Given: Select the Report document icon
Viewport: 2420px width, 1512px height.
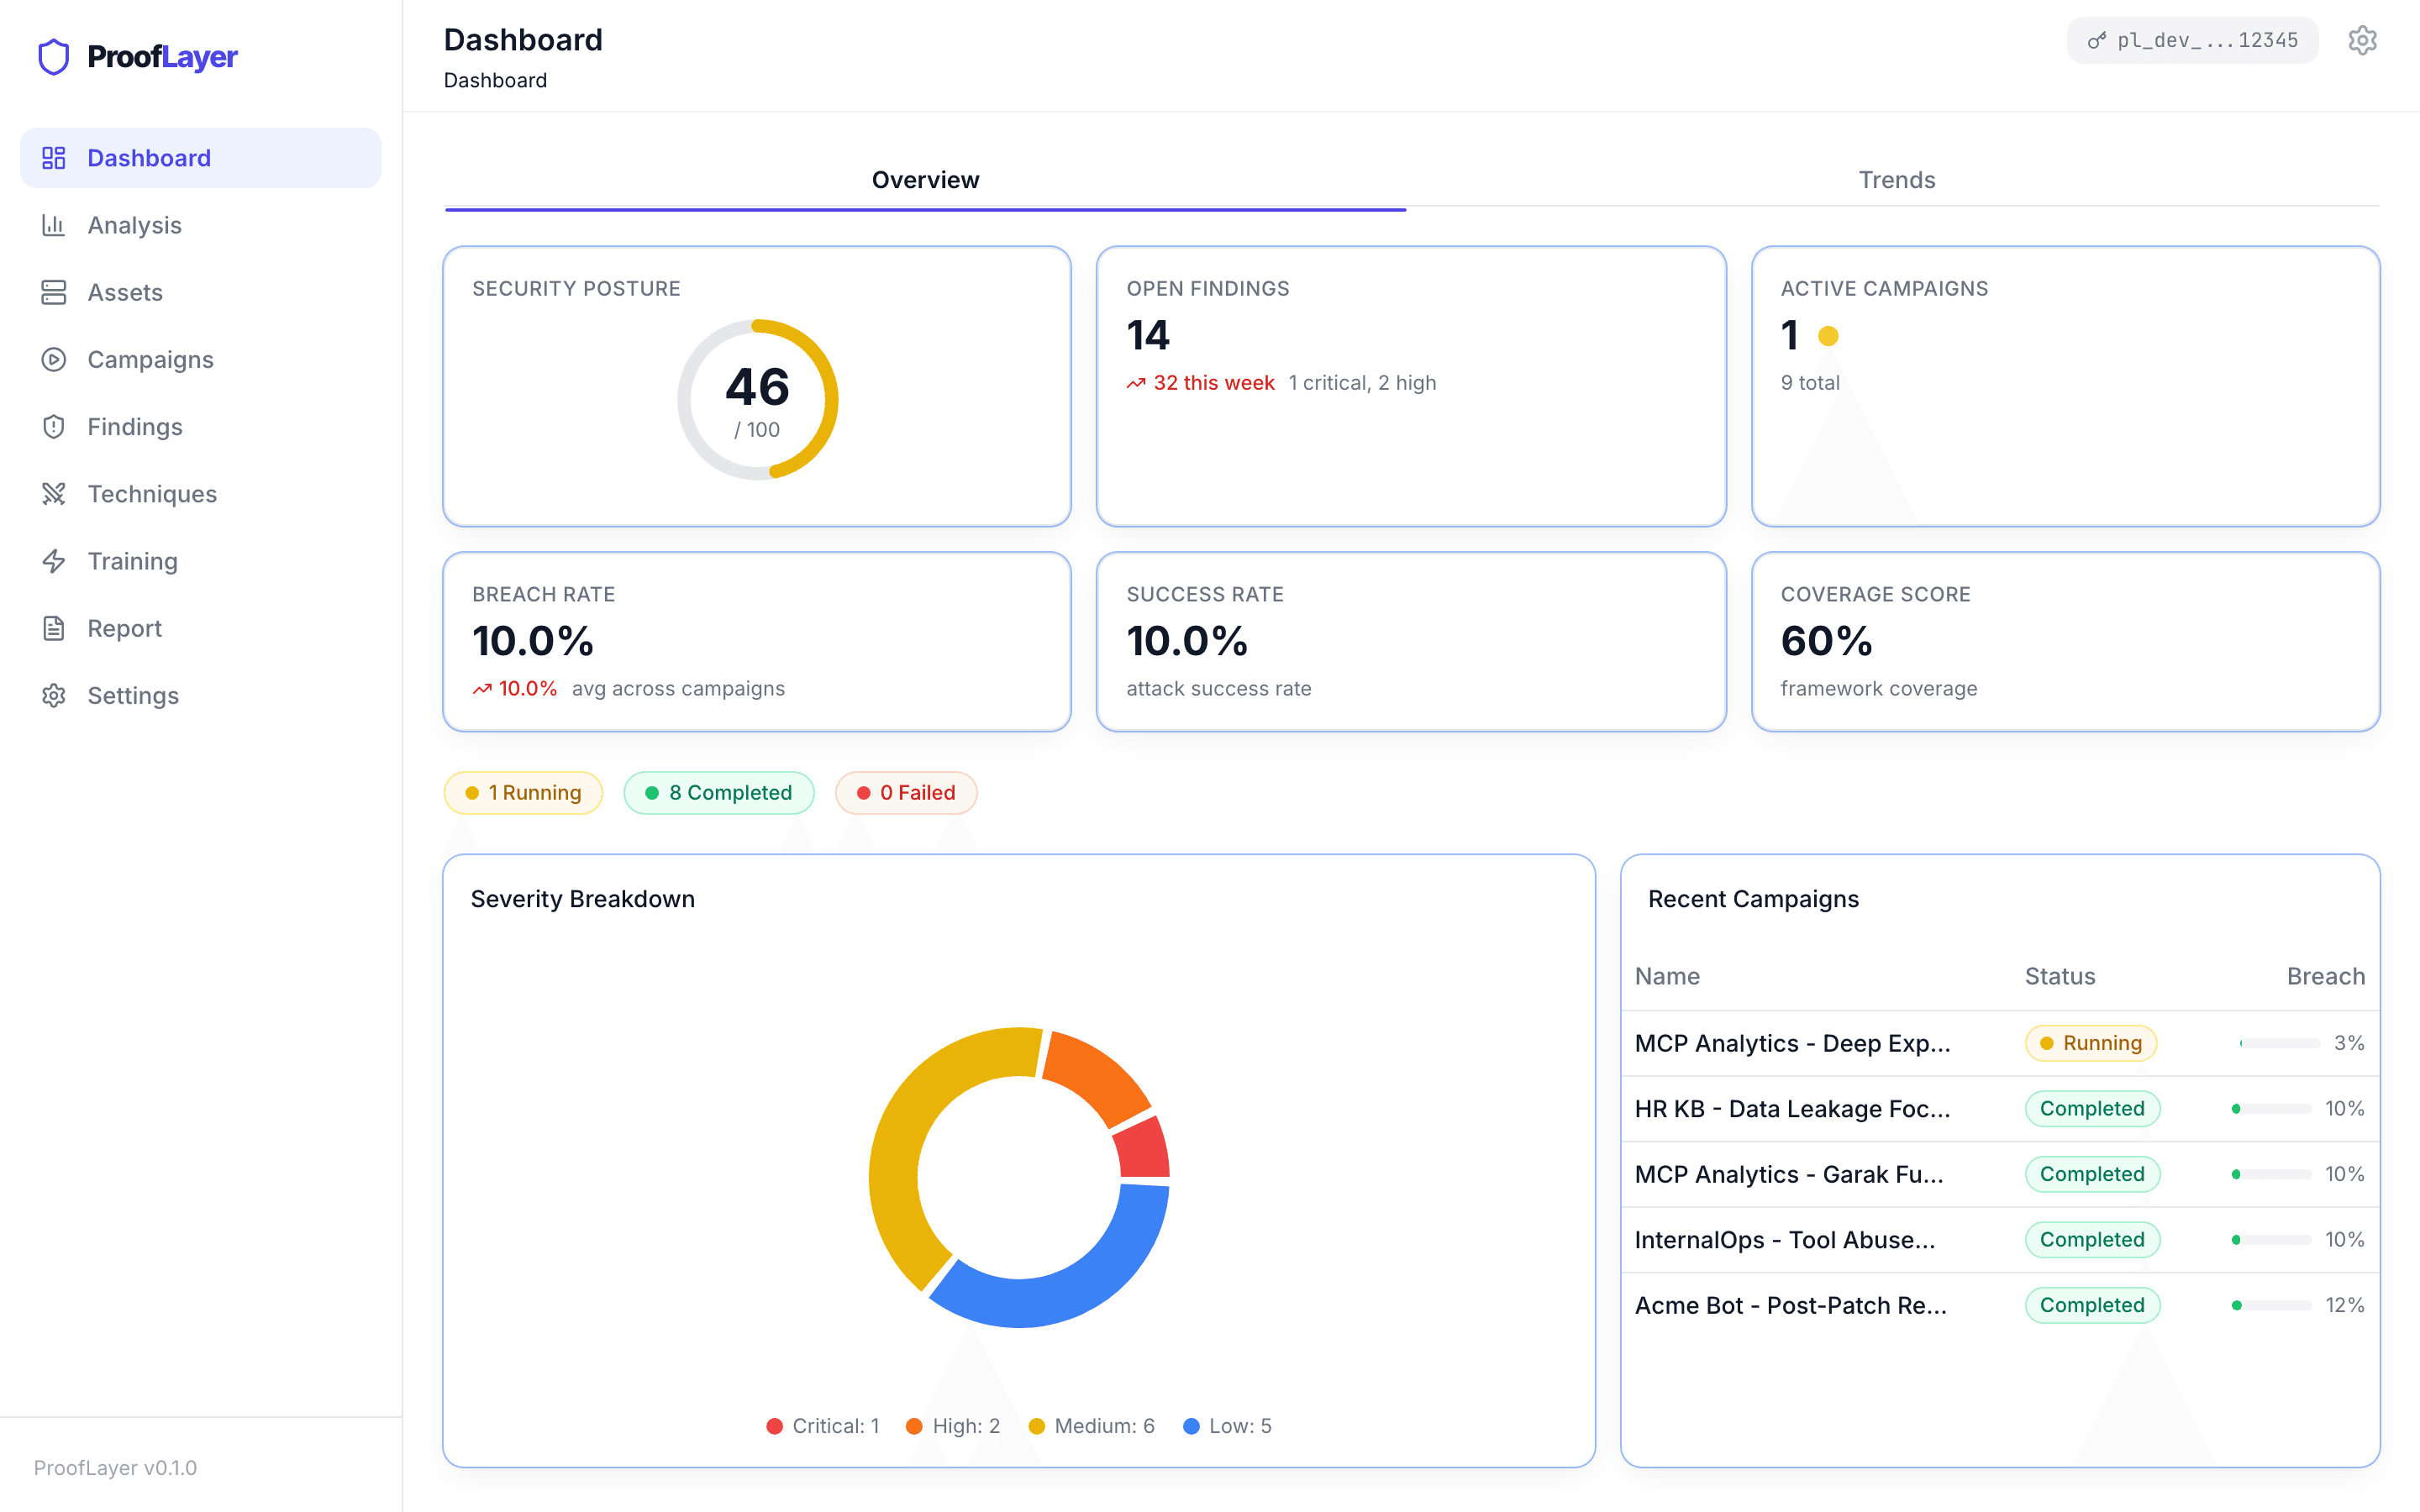Looking at the screenshot, I should point(54,628).
